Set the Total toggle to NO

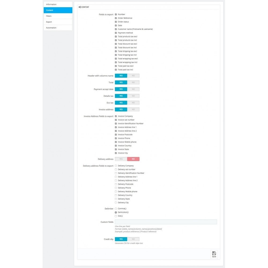[x=133, y=82]
